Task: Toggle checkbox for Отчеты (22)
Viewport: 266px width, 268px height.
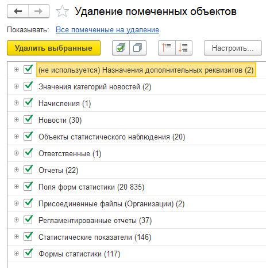Action: point(28,169)
